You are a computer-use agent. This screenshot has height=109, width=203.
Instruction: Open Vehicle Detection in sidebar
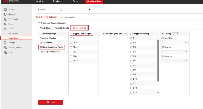coord(15,48)
